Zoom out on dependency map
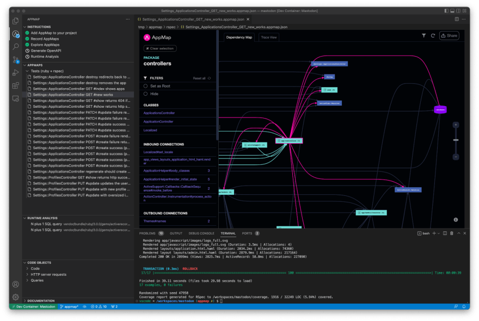This screenshot has height=321, width=479. point(456,157)
